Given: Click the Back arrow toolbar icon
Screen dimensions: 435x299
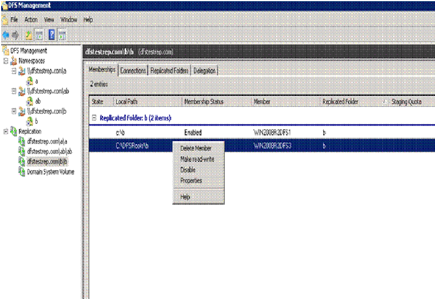Looking at the screenshot, I should (6, 35).
